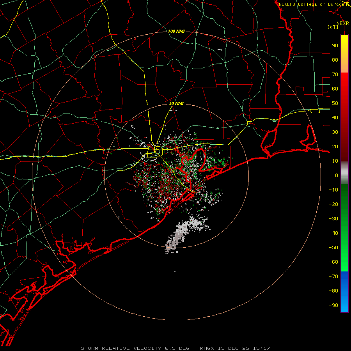Click the "100 NMI" range ring label
Screen dimensions: 351x351
tap(176, 31)
